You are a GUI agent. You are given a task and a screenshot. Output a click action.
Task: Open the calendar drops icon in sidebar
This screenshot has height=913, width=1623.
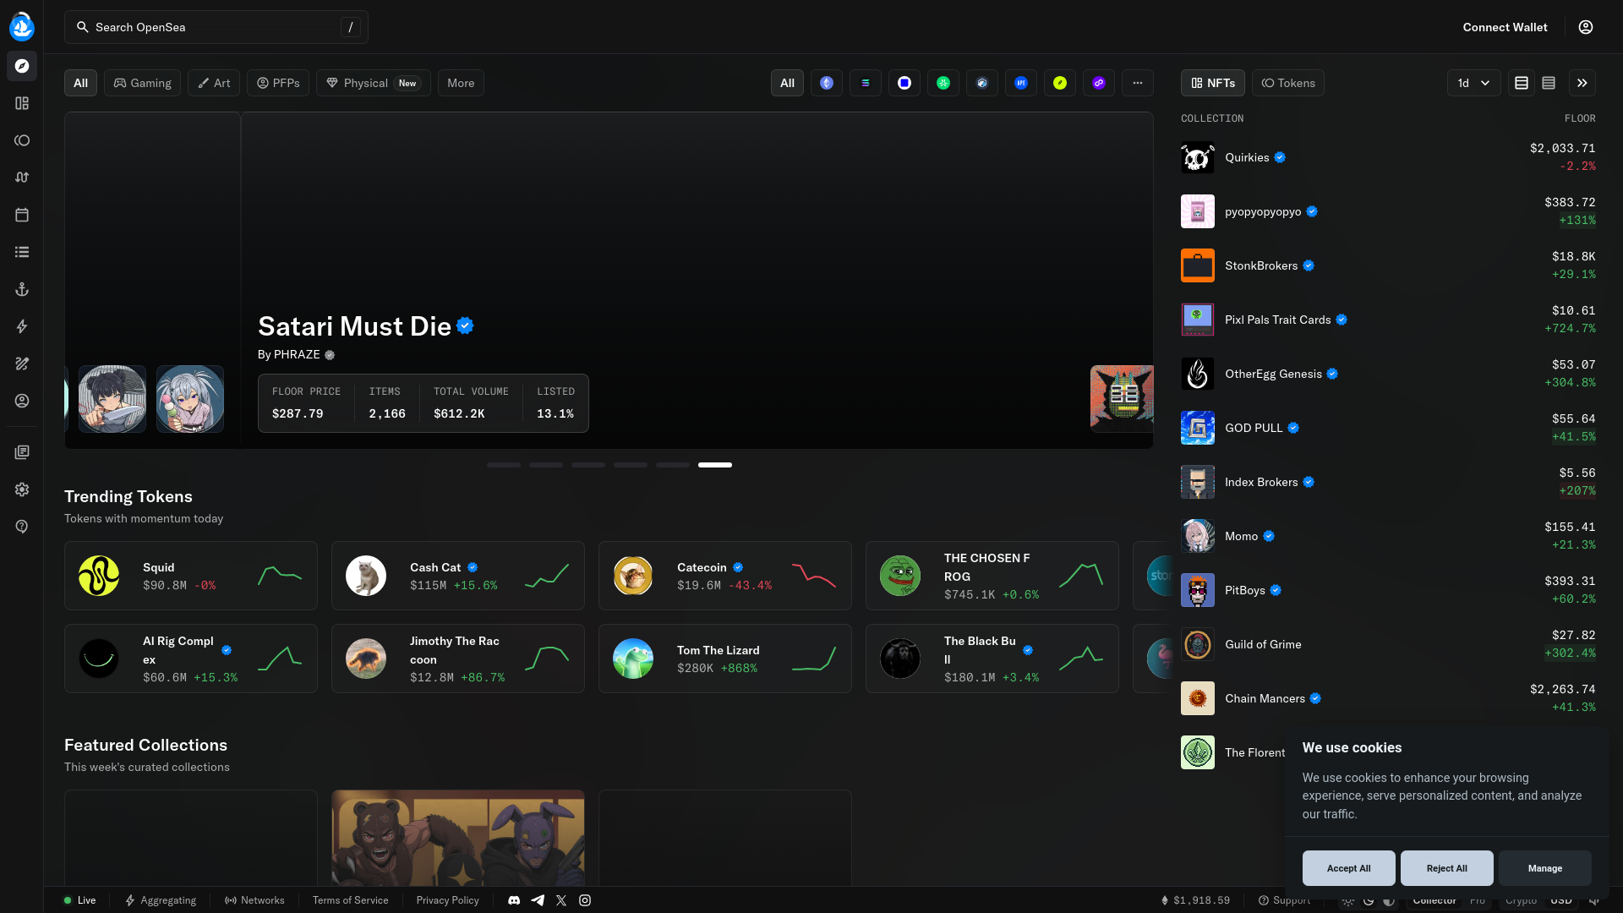(22, 215)
